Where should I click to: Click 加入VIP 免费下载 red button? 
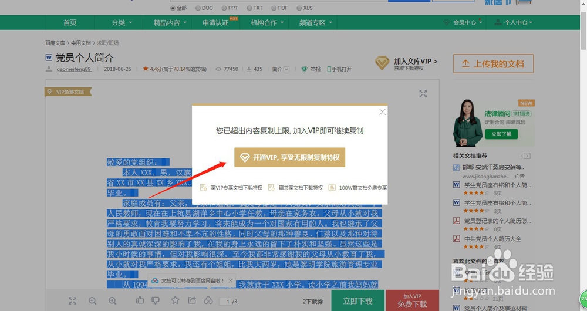tap(412, 300)
